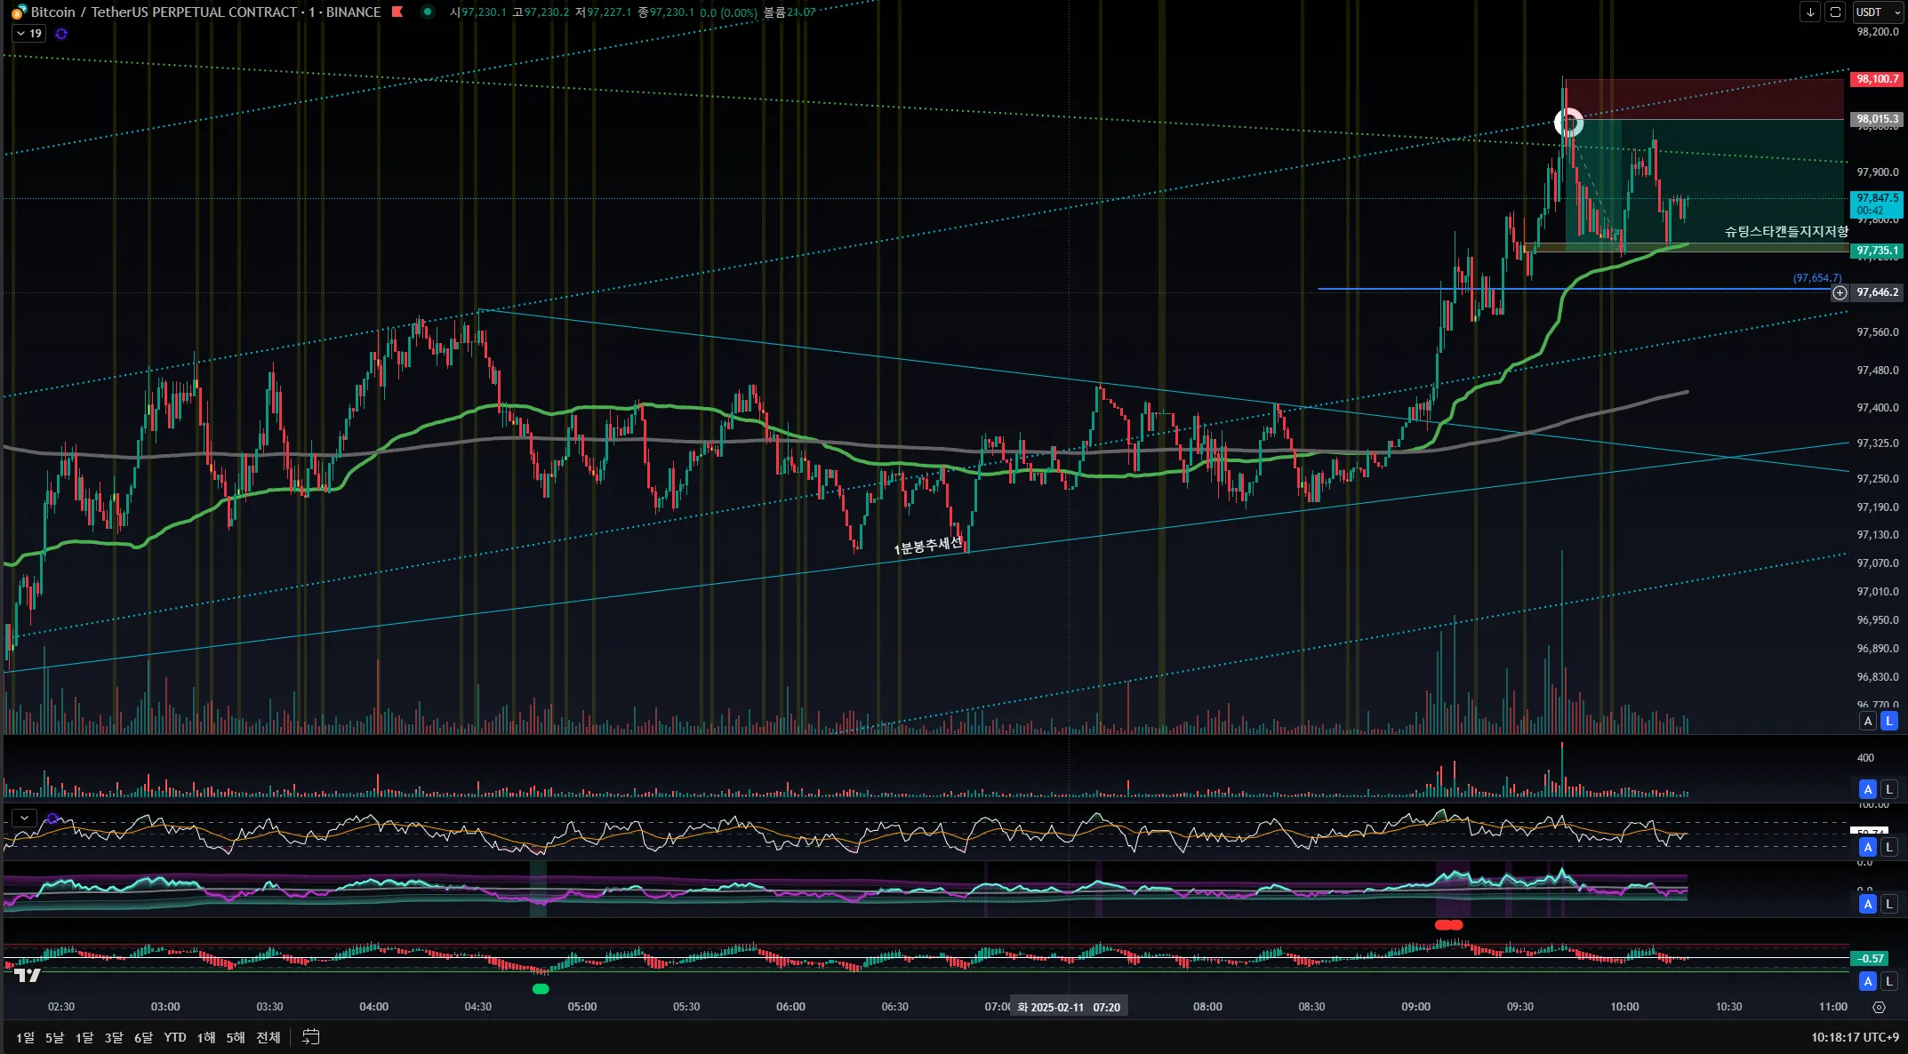The width and height of the screenshot is (1908, 1054).
Task: Toggle log scale L on volume pane
Action: click(1889, 789)
